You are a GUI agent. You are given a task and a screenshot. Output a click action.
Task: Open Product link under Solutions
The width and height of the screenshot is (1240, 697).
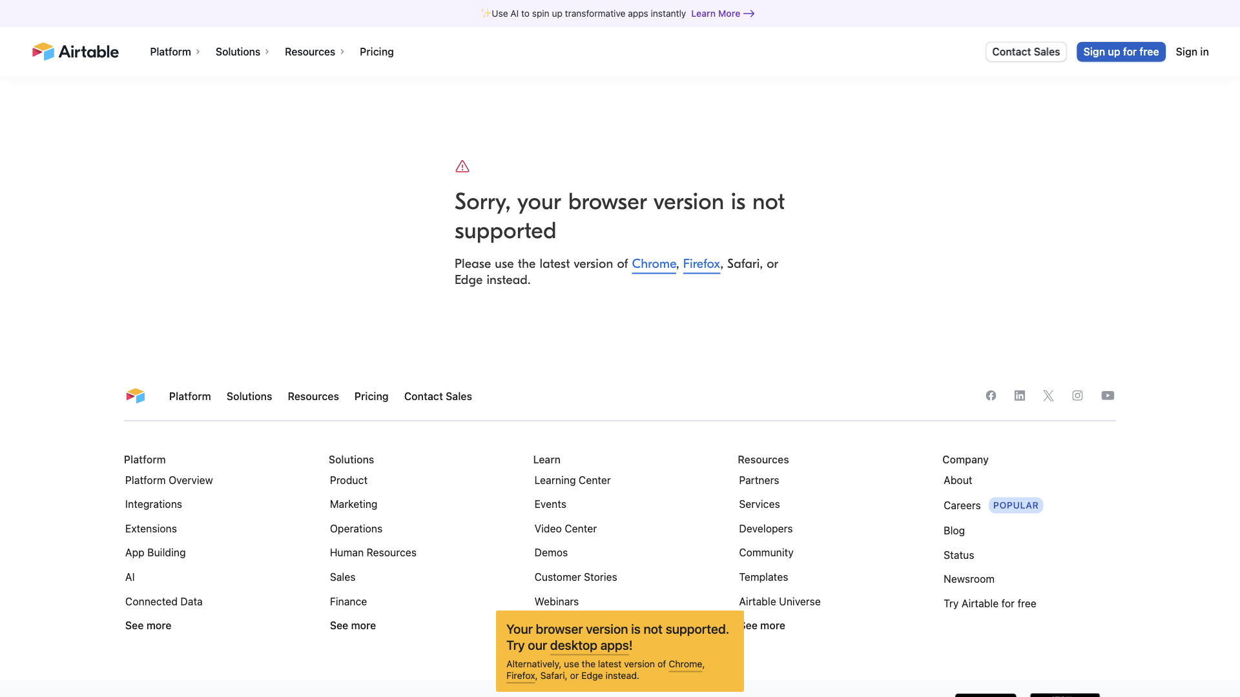pos(348,480)
